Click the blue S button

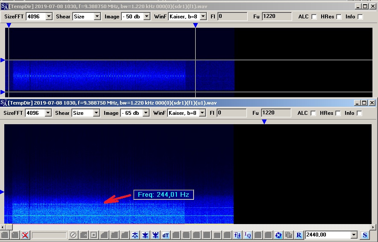(x=365, y=235)
